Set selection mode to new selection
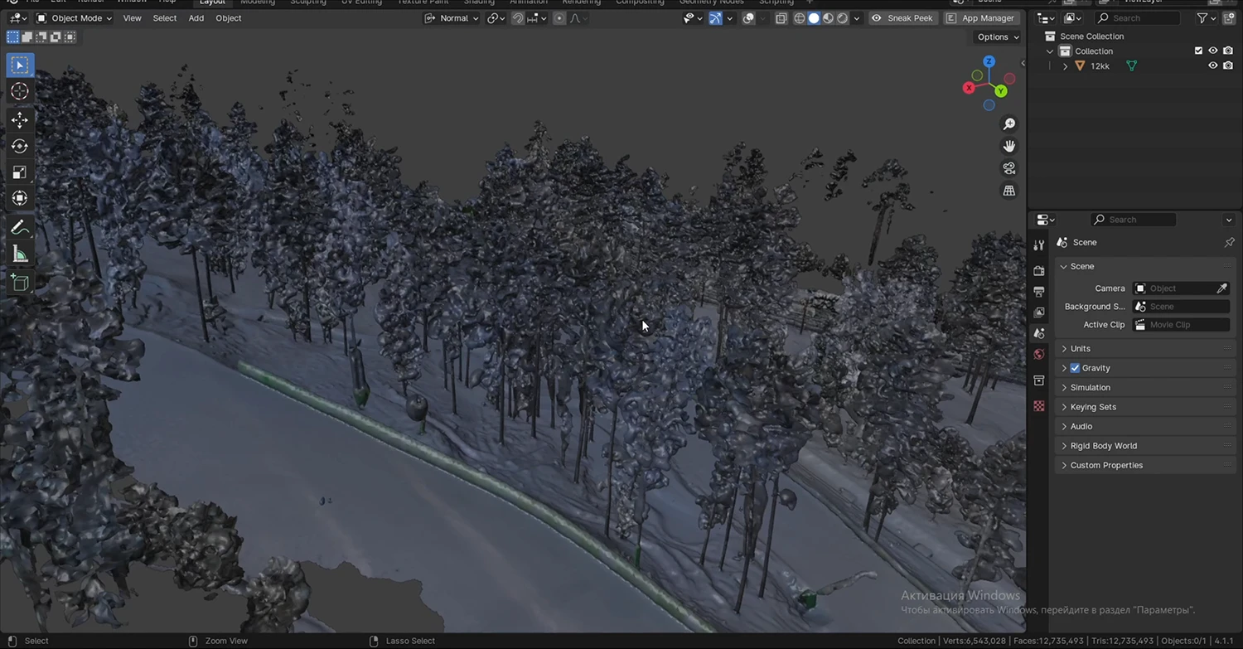This screenshot has width=1243, height=649. click(x=12, y=36)
